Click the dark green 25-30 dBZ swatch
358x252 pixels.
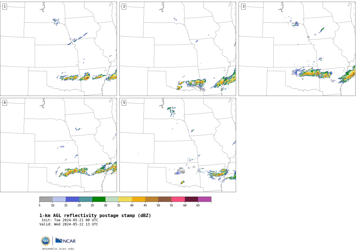click(99, 199)
